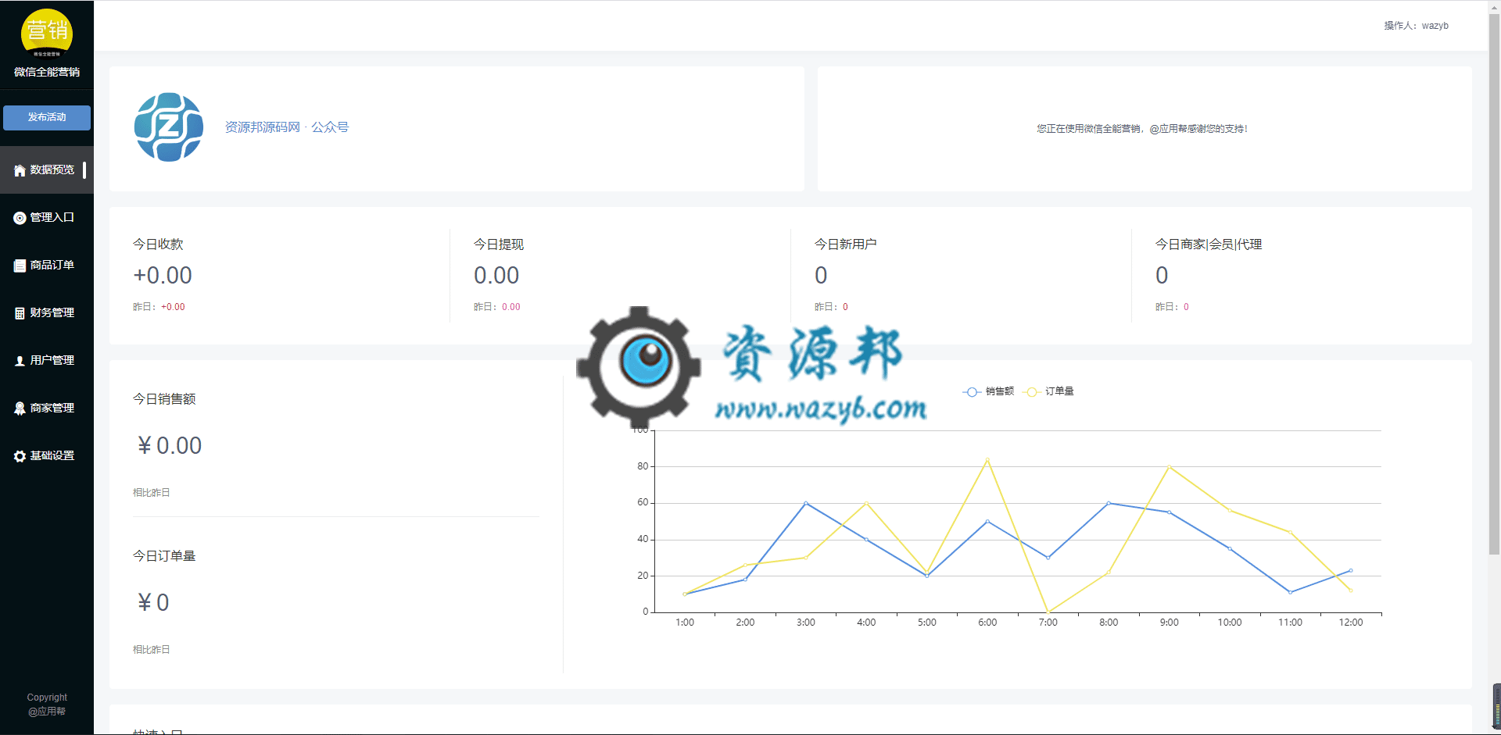The image size is (1501, 735).
Task: Click the calculator icon beside 财务管理
Action: [x=20, y=313]
